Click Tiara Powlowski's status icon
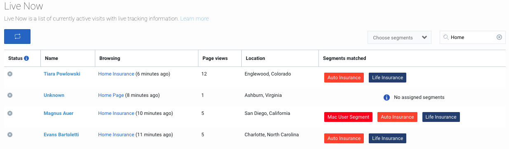 [x=10, y=74]
